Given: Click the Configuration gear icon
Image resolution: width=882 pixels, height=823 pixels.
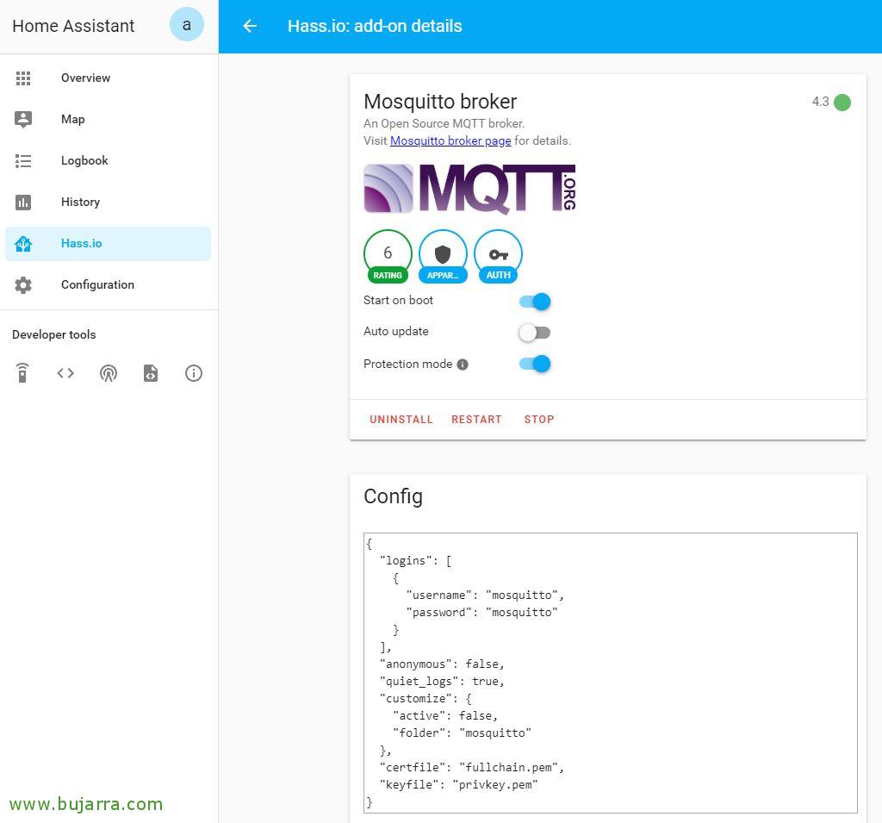Looking at the screenshot, I should pos(23,285).
